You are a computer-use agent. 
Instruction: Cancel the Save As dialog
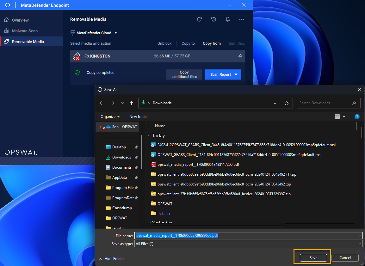click(345, 258)
